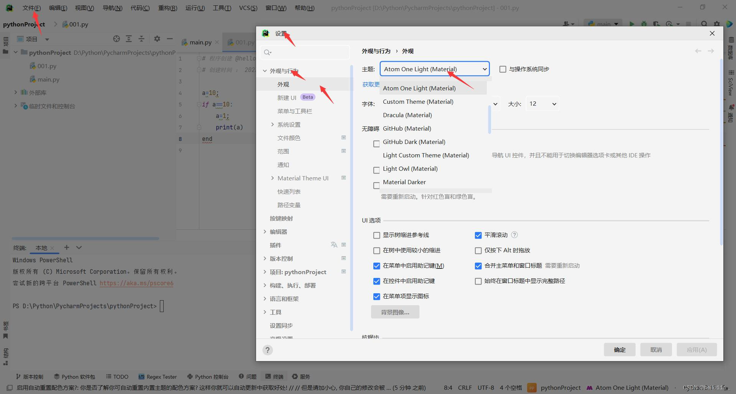
Task: Click the 取消 button
Action: 656,350
